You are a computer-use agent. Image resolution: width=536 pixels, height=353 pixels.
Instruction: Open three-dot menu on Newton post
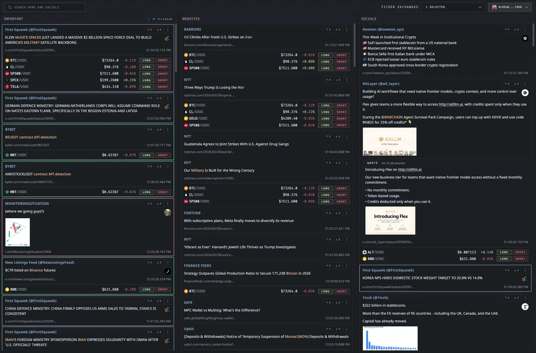point(525,30)
